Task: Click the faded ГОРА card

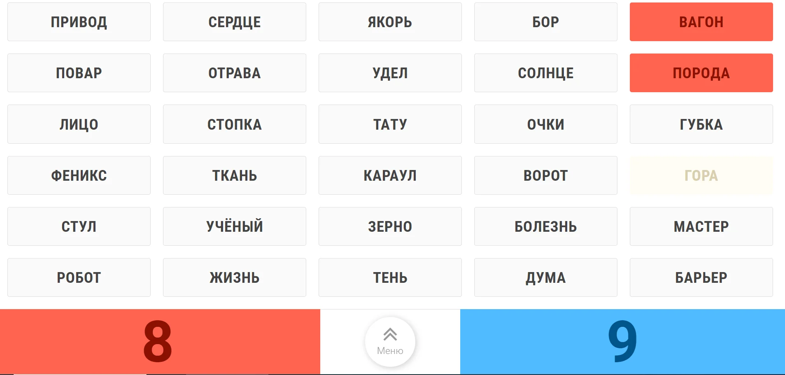Action: coord(701,175)
